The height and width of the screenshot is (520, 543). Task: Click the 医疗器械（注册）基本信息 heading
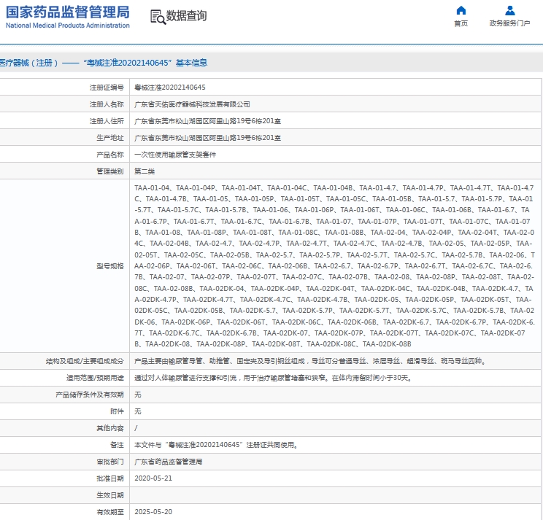(104, 63)
